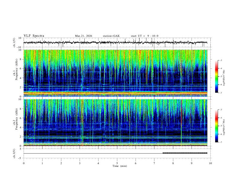This screenshot has width=237, height=183.
Task: Click the '-7' value on ch.2 colorbar
Action: click(221, 142)
